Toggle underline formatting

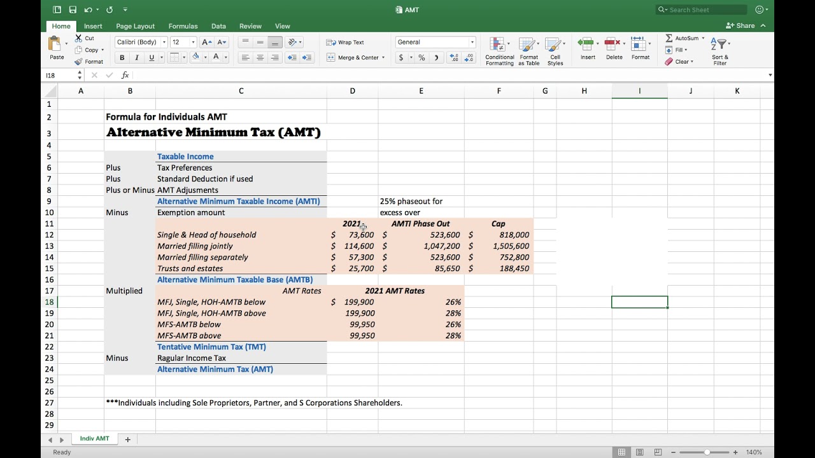click(152, 57)
